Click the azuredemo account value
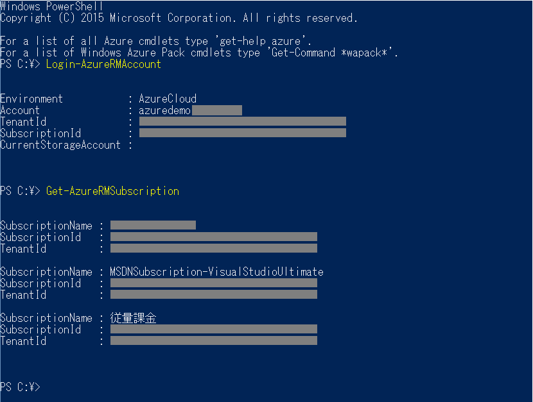The height and width of the screenshot is (402, 533). (x=164, y=110)
